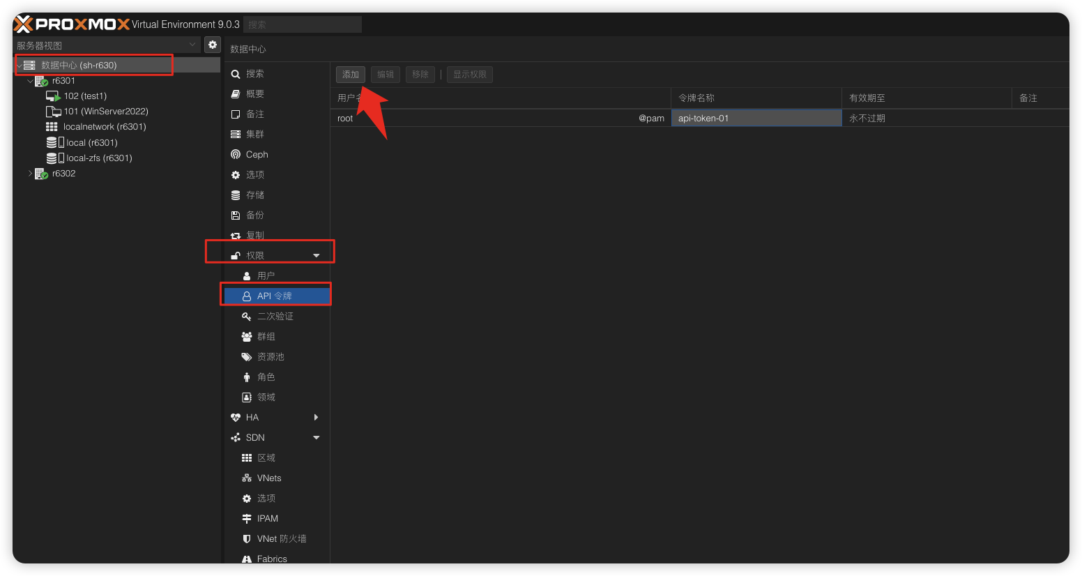Viewport: 1082px width, 576px height.
Task: Select the backup (备份) floppy icon
Action: (x=236, y=215)
